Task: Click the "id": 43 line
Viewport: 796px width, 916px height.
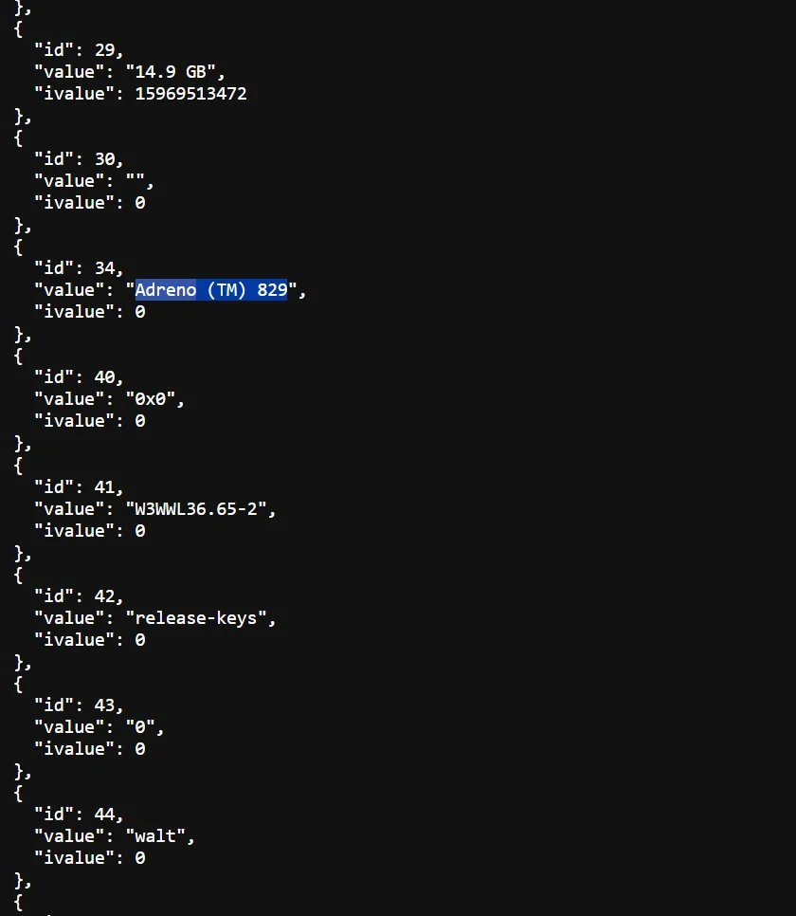Action: click(79, 705)
